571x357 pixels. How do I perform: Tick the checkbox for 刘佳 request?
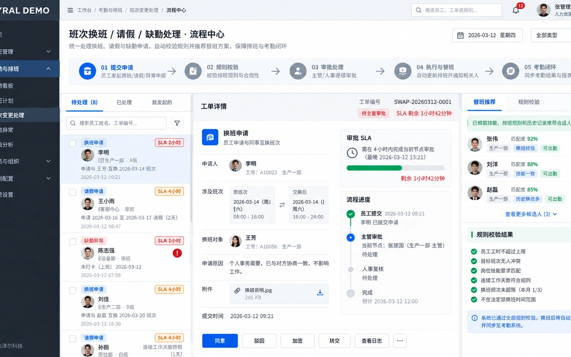point(73,290)
